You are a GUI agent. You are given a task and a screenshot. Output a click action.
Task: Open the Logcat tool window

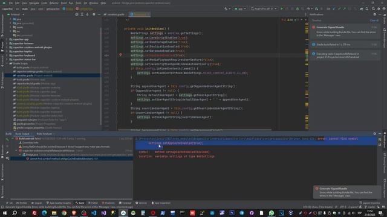pos(36,203)
